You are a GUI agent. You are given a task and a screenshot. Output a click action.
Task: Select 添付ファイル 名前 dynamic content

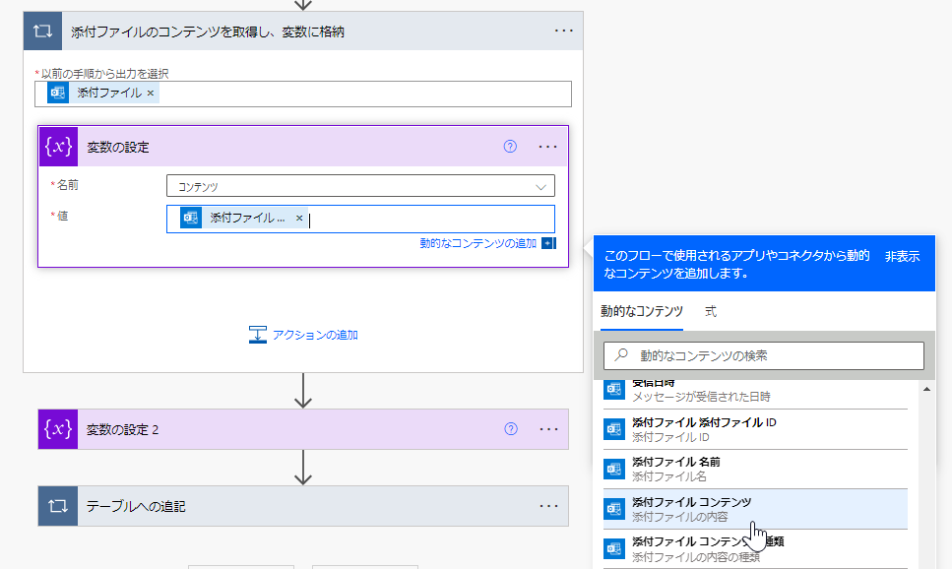point(755,469)
